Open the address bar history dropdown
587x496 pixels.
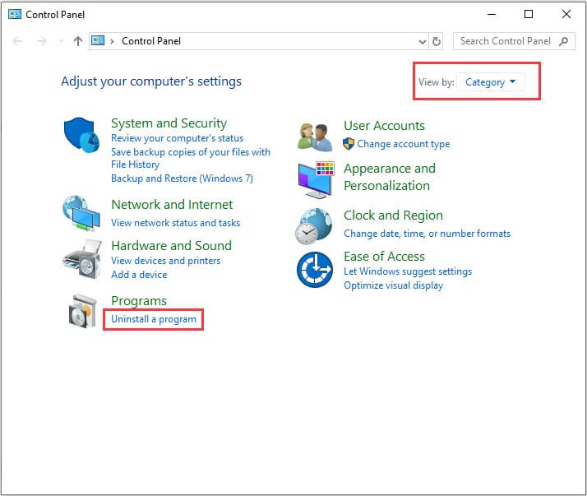(x=423, y=41)
